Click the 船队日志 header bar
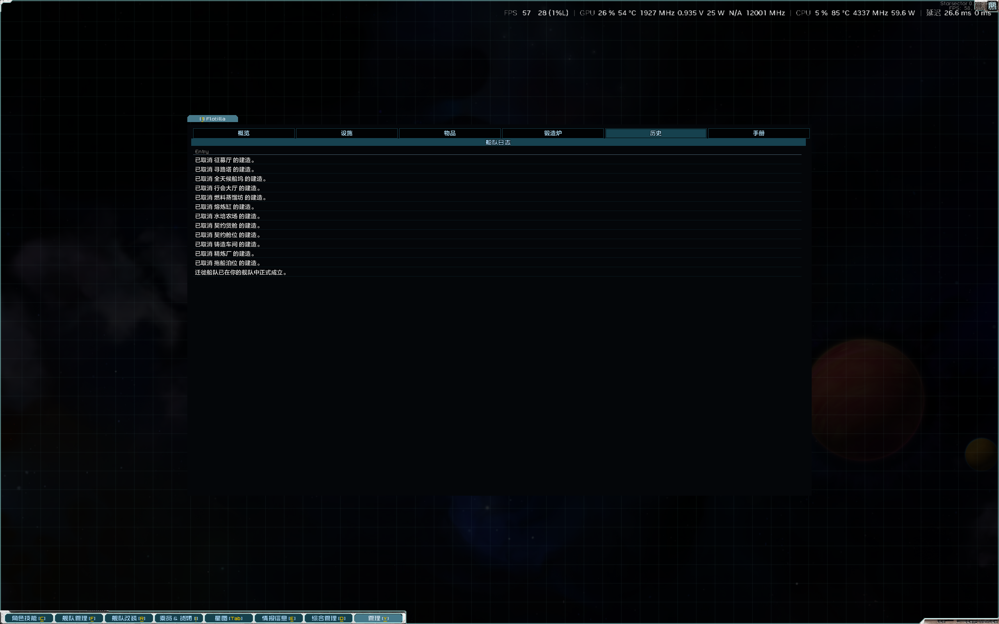The width and height of the screenshot is (999, 624). tap(498, 142)
